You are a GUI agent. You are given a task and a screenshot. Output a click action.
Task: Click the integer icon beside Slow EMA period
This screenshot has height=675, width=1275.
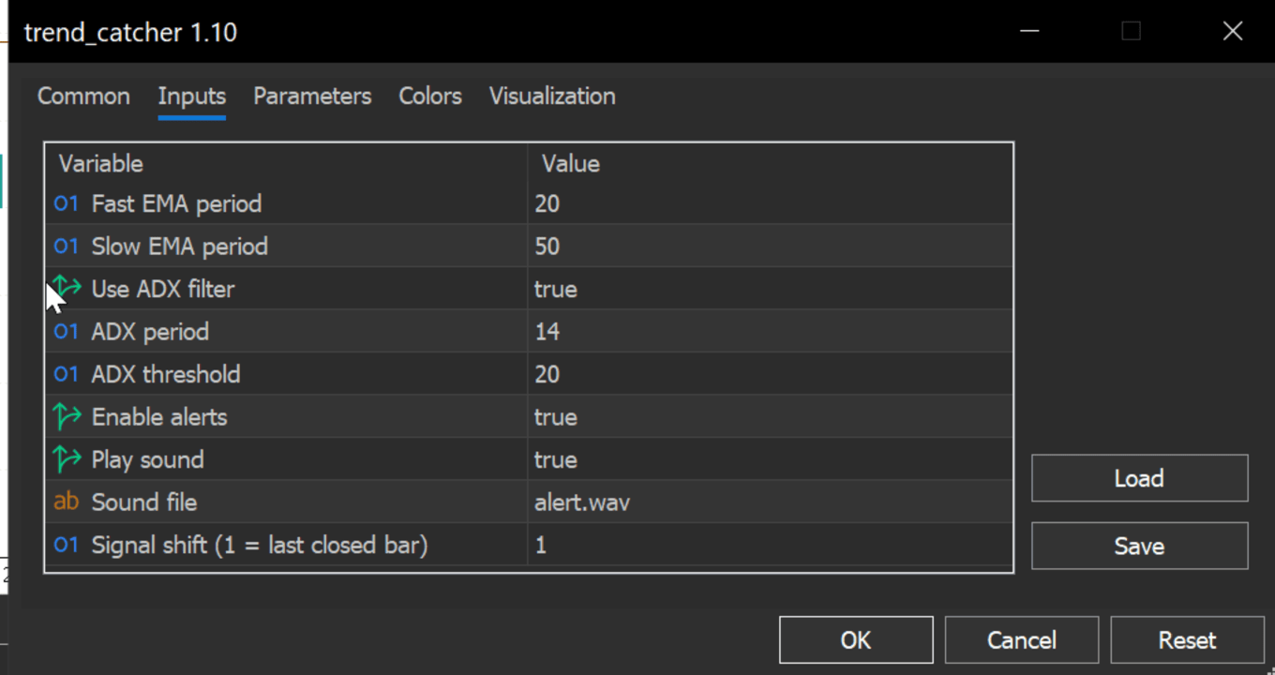pyautogui.click(x=67, y=247)
